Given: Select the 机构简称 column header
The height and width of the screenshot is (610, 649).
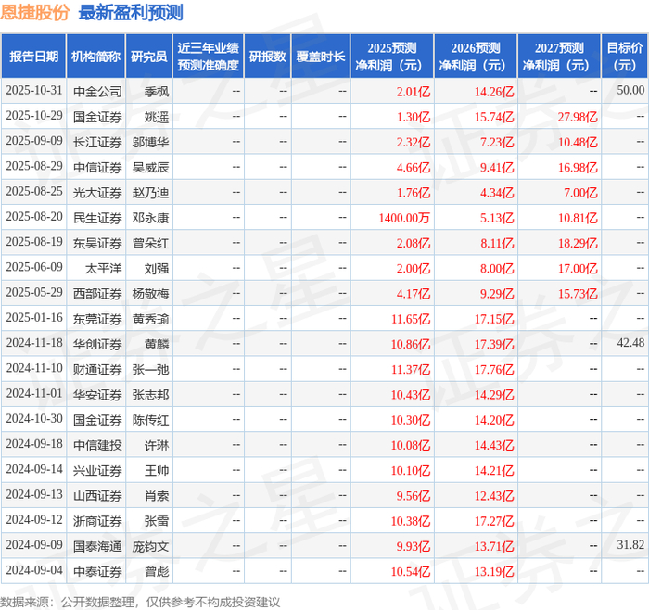Looking at the screenshot, I should (95, 57).
